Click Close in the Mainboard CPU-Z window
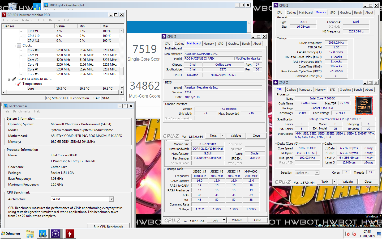The image size is (382, 239). point(256,136)
